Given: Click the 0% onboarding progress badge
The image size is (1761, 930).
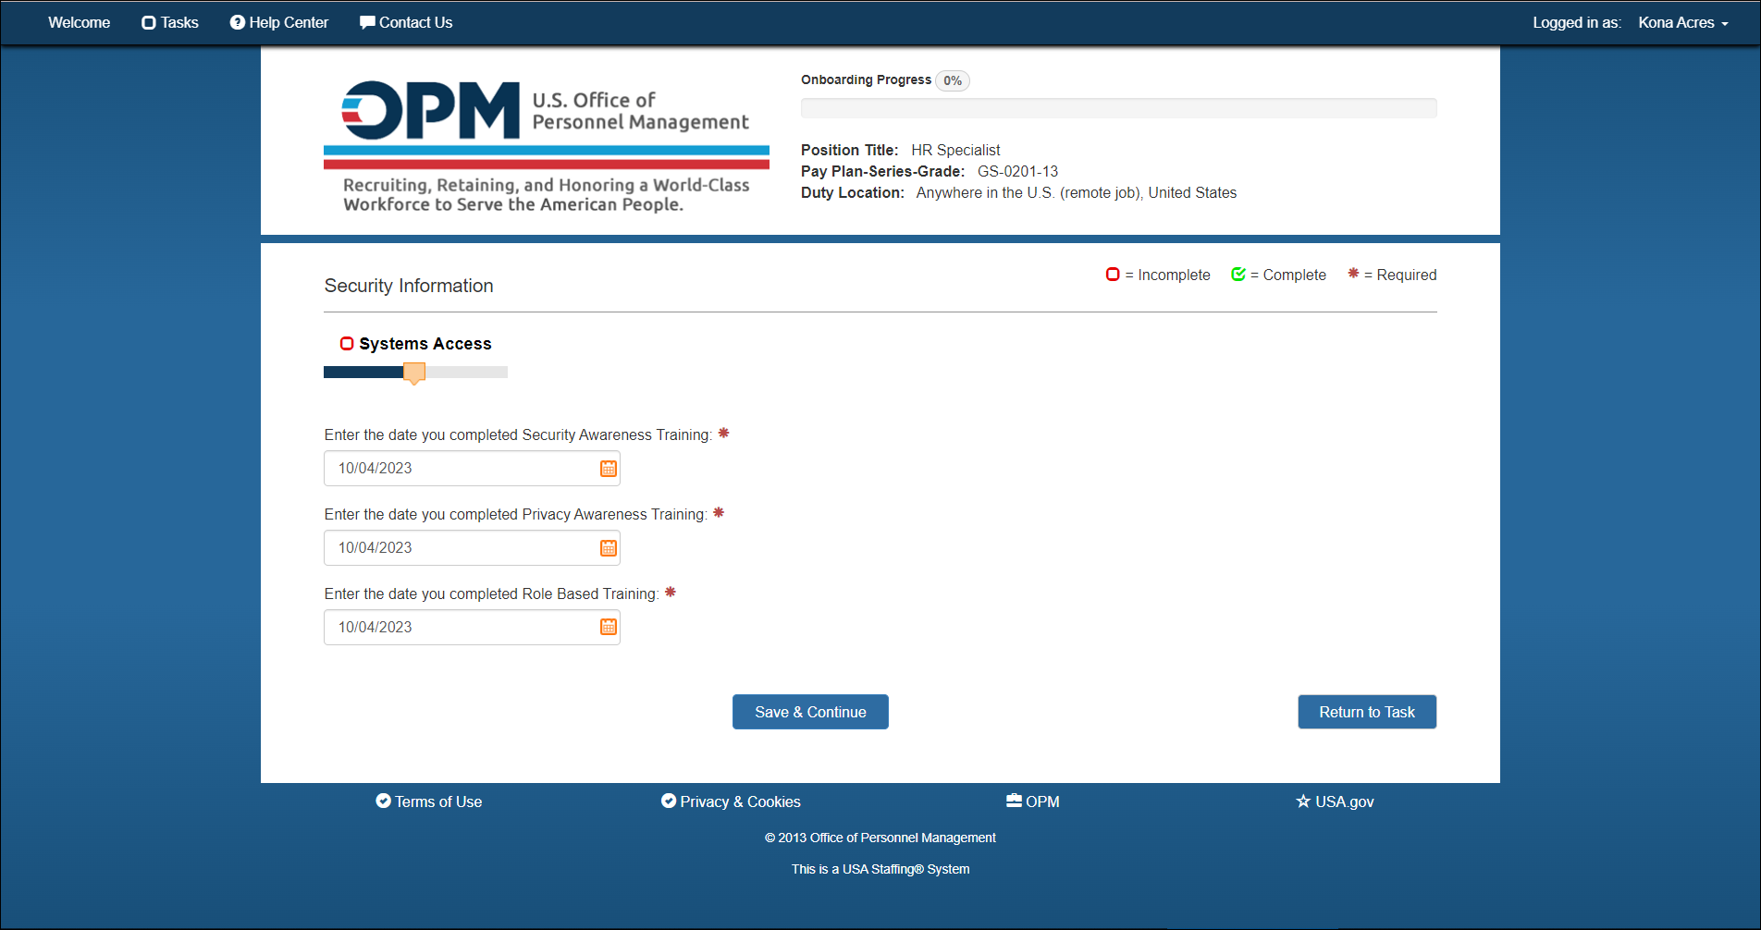Looking at the screenshot, I should (x=953, y=80).
